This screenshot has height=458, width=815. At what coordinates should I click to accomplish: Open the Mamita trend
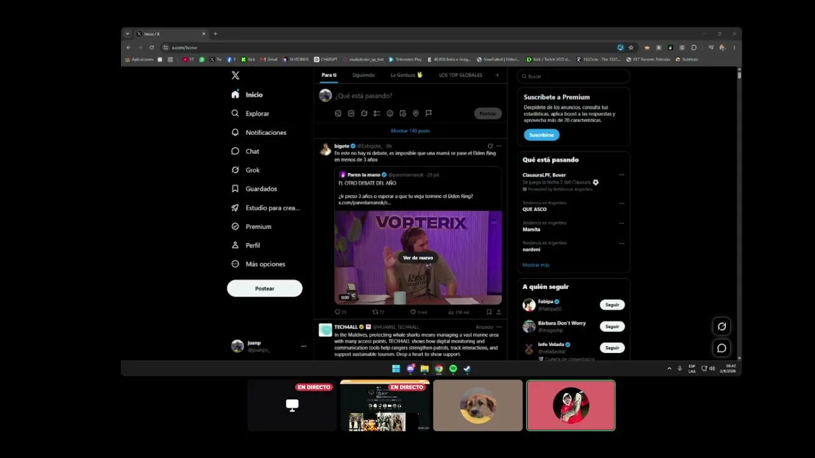[532, 230]
